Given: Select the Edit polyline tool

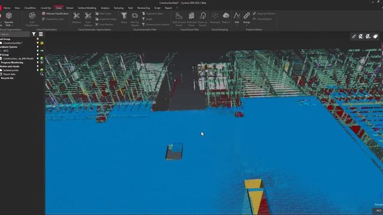Looking at the screenshot, I should [x=237, y=17].
